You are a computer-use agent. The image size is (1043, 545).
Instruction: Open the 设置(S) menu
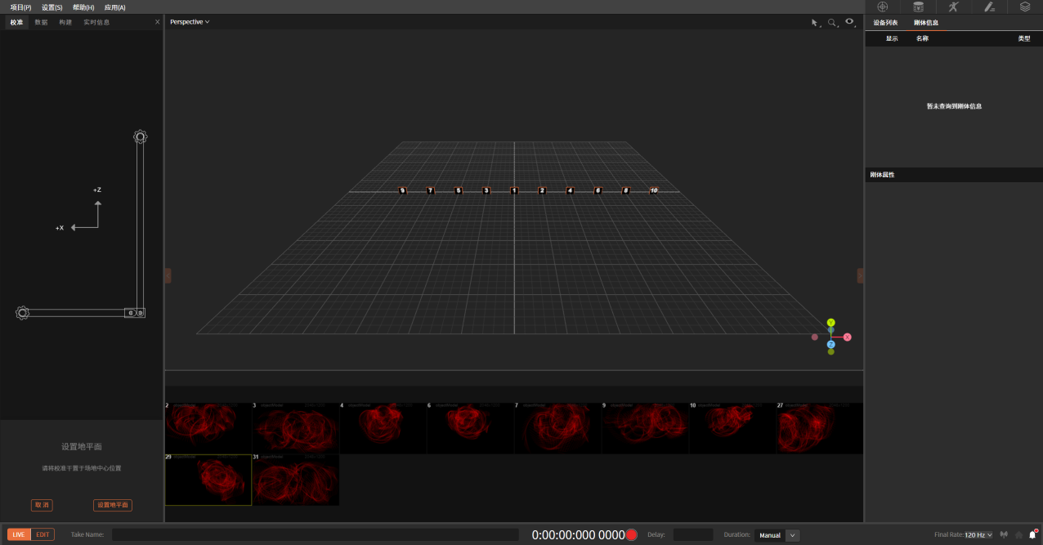(x=52, y=7)
